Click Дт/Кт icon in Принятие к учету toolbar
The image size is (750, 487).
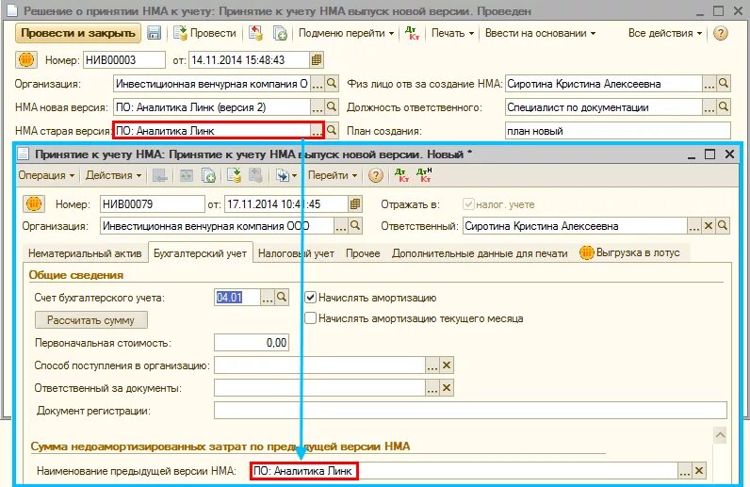pyautogui.click(x=400, y=175)
